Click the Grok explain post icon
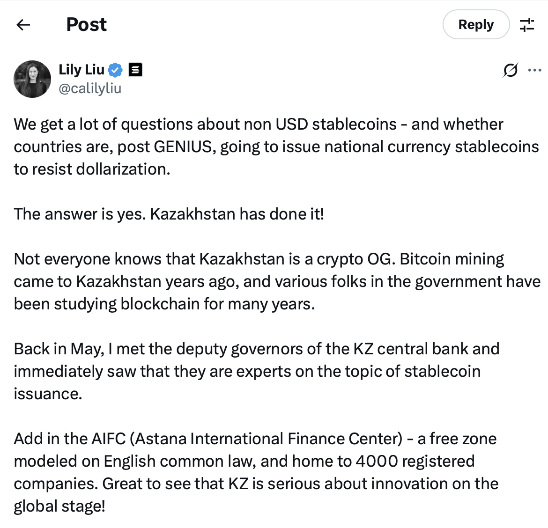 510,71
